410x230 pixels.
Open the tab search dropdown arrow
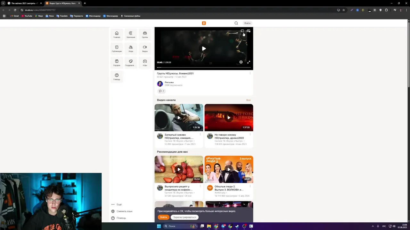point(3,3)
